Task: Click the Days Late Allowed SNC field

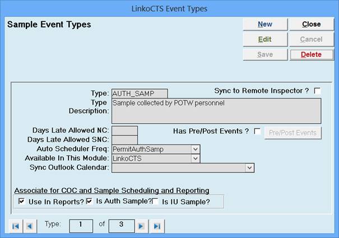Action: (x=124, y=139)
